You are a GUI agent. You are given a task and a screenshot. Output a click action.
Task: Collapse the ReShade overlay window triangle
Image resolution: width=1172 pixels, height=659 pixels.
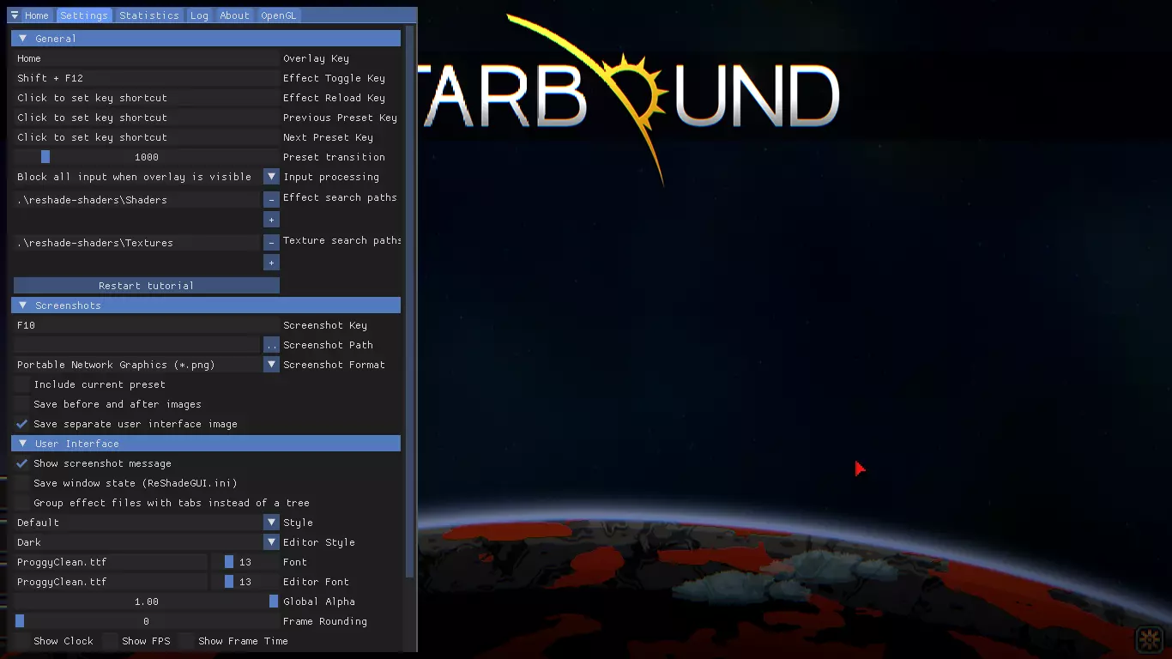tap(15, 15)
